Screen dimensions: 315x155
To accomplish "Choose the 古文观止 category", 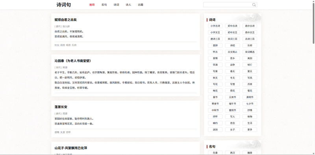I will point(232,52).
